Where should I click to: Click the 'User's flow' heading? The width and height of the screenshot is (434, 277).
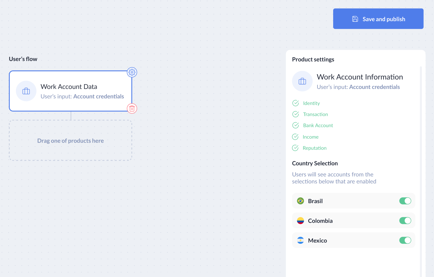coord(23,59)
